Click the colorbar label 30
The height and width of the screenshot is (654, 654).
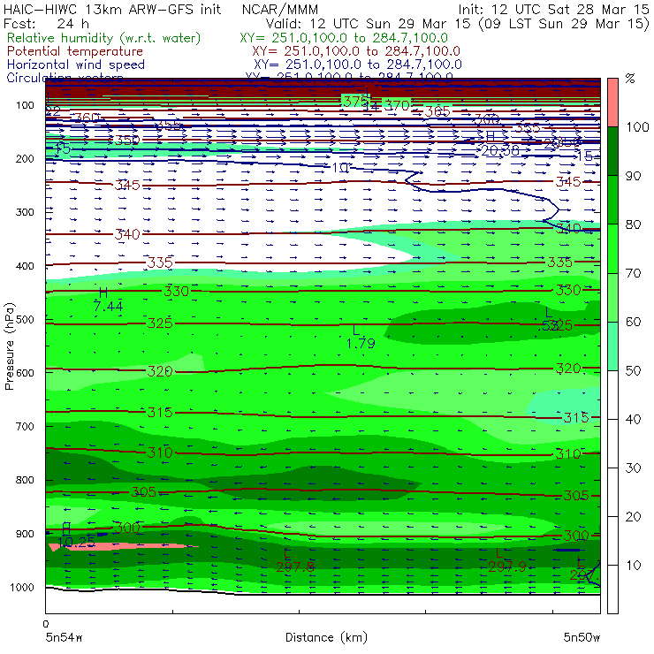click(633, 468)
